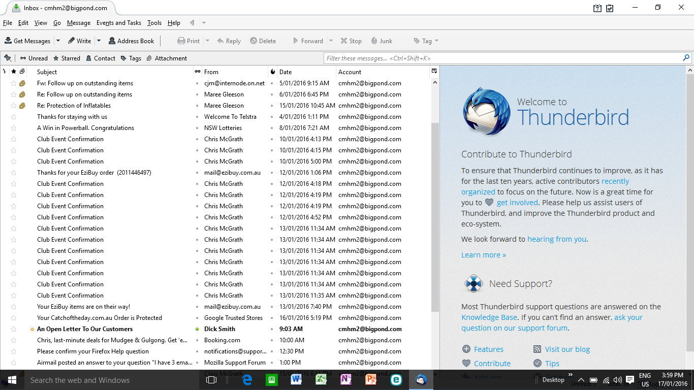This screenshot has width=694, height=390.
Task: Open Microsoft Word from the taskbar
Action: point(296,379)
